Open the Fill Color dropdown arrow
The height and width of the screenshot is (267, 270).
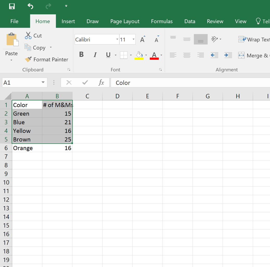(146, 55)
